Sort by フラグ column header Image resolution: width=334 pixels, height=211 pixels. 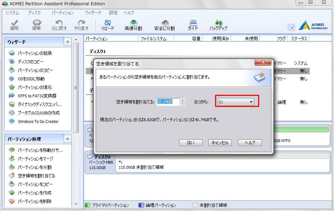coord(273,38)
